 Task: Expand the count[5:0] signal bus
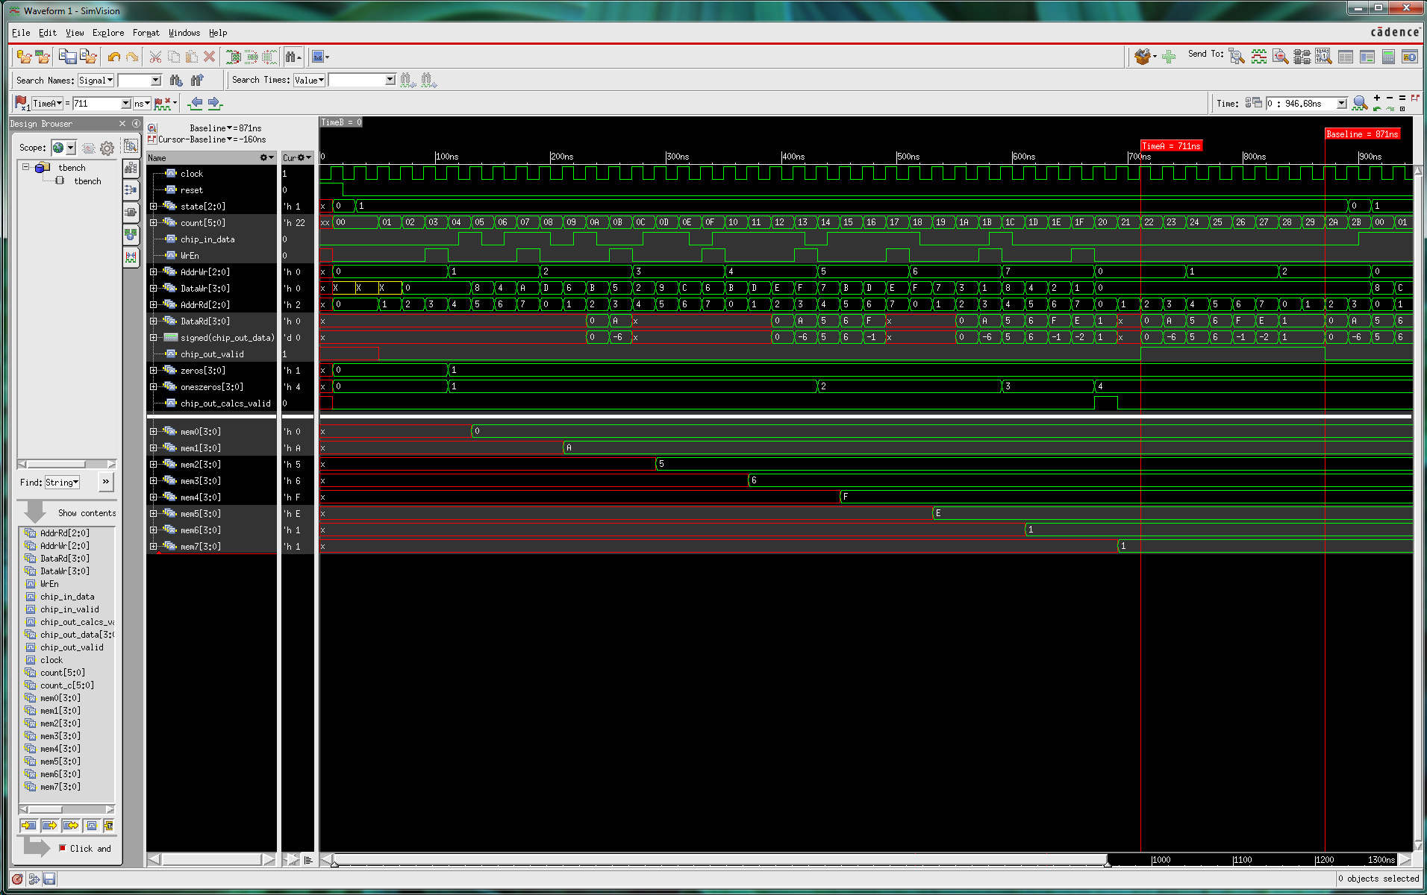(x=154, y=223)
